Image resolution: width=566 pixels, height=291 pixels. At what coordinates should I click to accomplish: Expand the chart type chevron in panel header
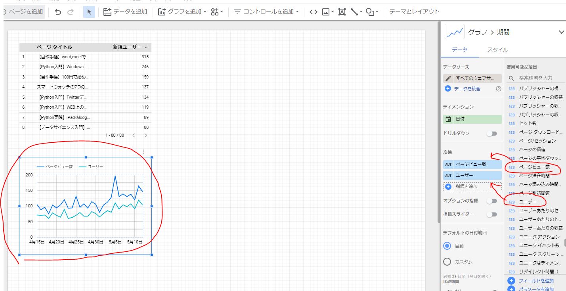coord(561,32)
